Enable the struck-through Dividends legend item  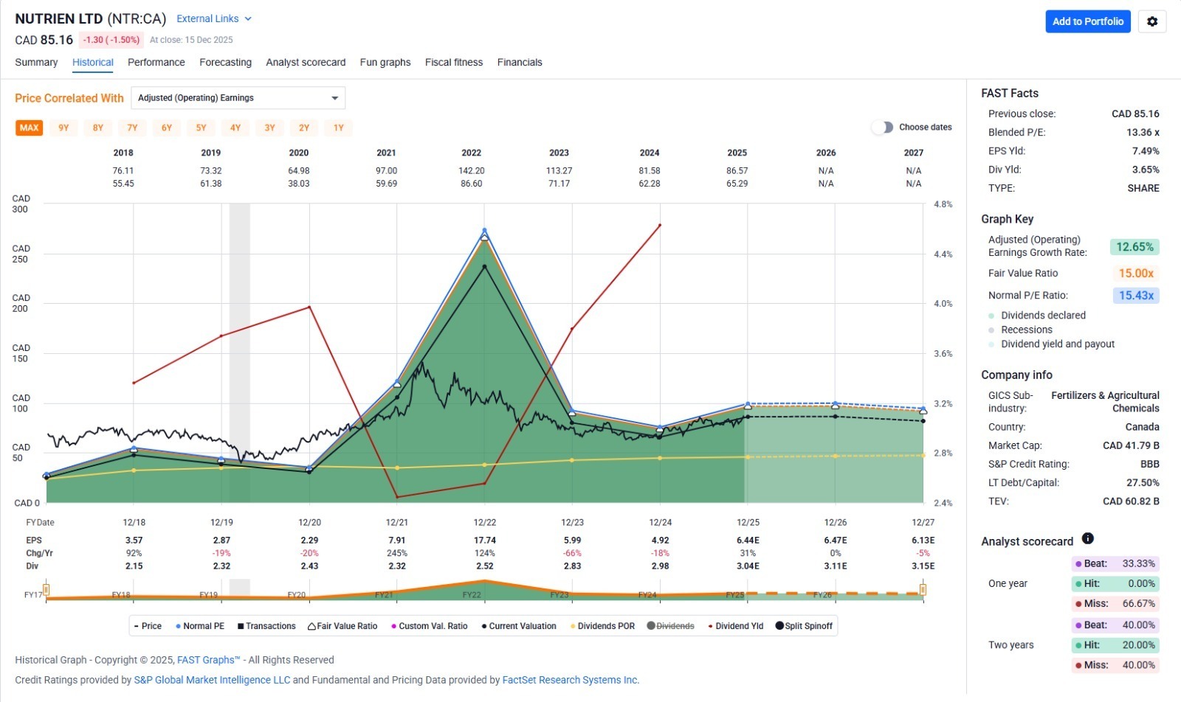pyautogui.click(x=670, y=626)
